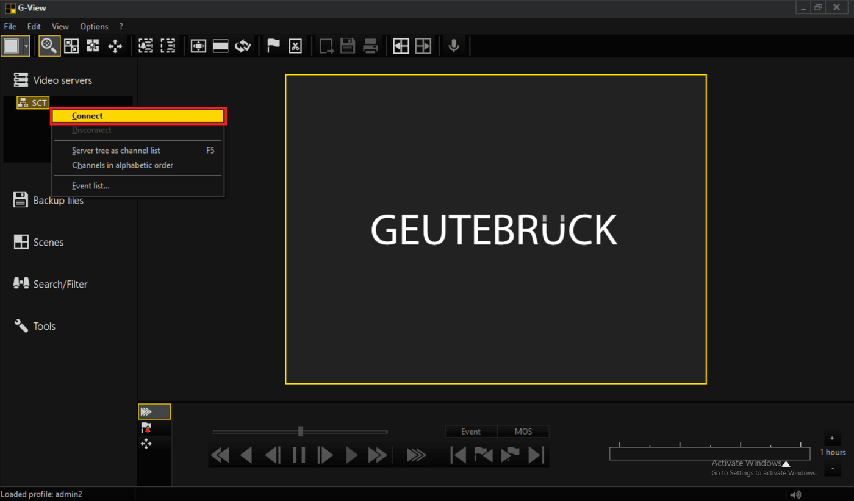Click the floppy disk save icon
This screenshot has width=854, height=501.
[x=348, y=46]
